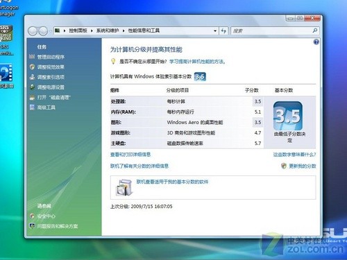
Task: Minimize the performance information window
Action: tap(291, 18)
